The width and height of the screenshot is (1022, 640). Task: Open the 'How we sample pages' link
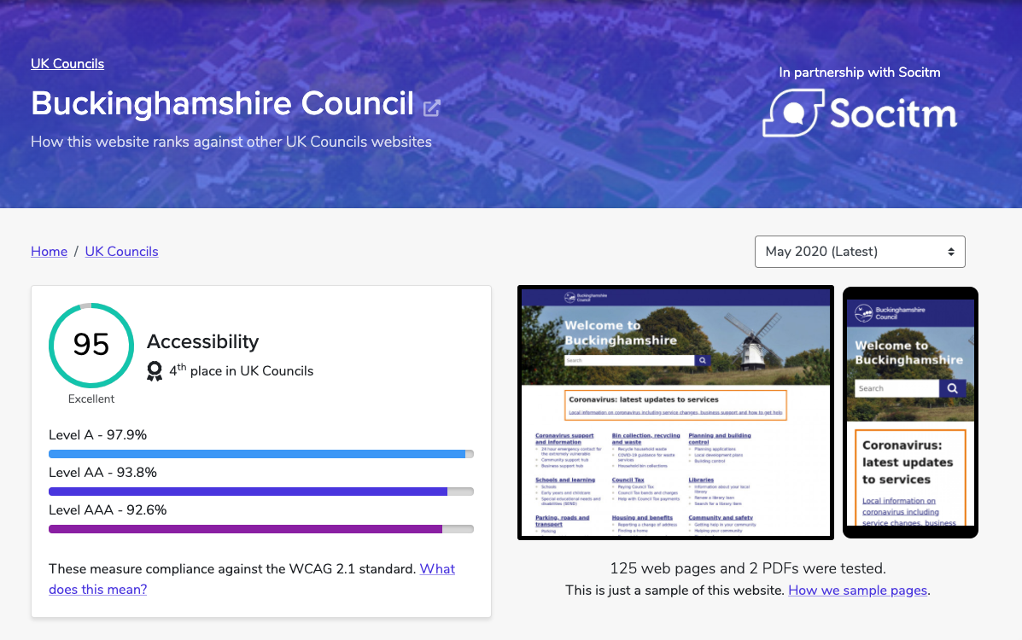pos(857,591)
